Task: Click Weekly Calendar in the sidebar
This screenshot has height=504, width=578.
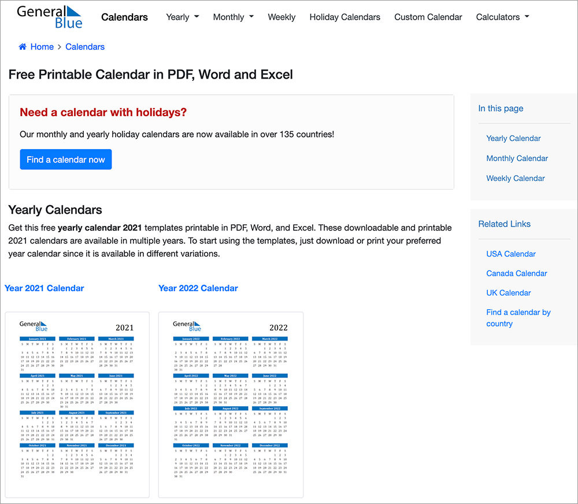Action: coord(515,178)
